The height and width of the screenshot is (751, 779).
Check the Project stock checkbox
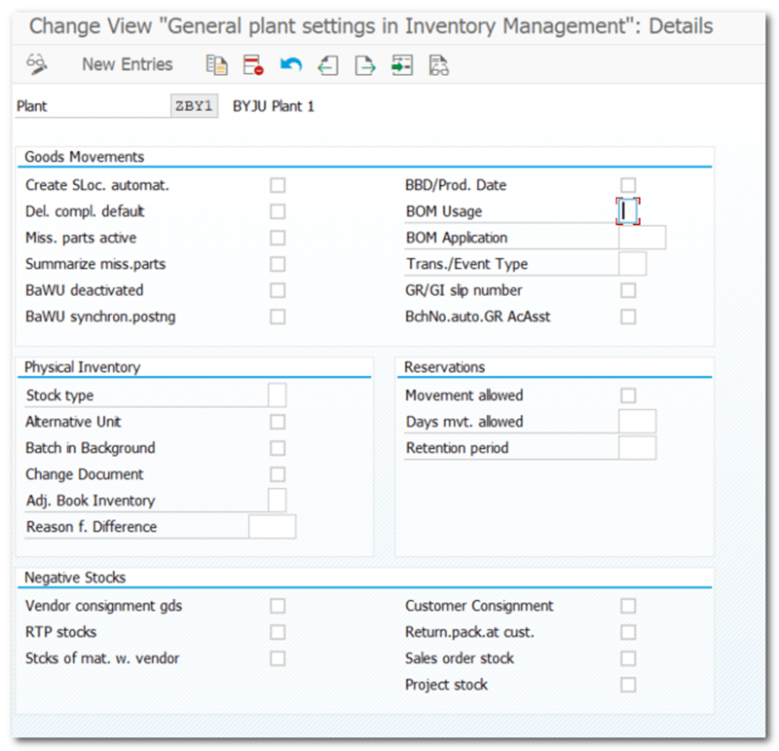pyautogui.click(x=628, y=685)
